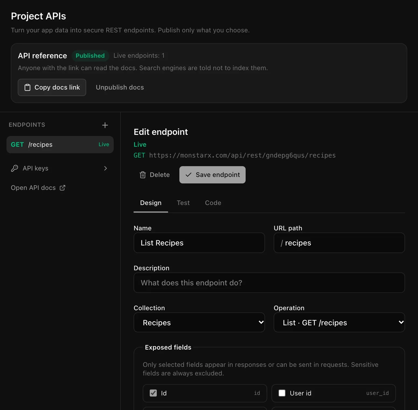Click the Published status badge
The image size is (418, 410).
tap(90, 56)
